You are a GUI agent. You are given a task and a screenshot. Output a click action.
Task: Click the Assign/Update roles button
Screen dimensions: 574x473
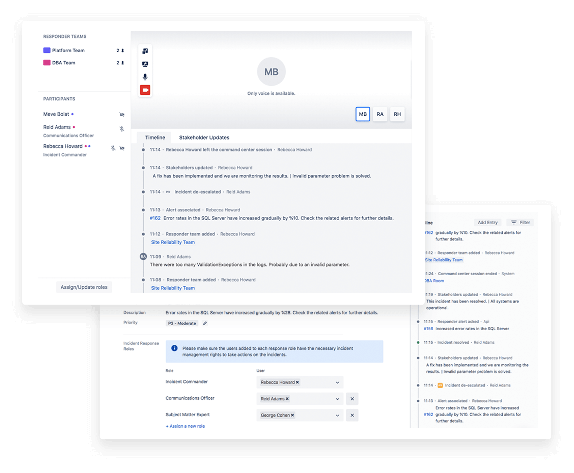(84, 287)
